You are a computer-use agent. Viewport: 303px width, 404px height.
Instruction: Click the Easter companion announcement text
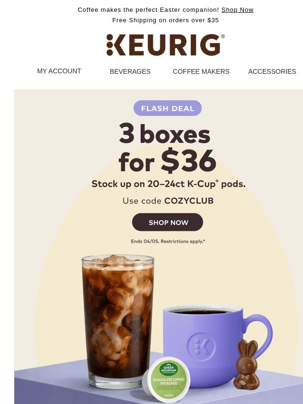point(148,10)
